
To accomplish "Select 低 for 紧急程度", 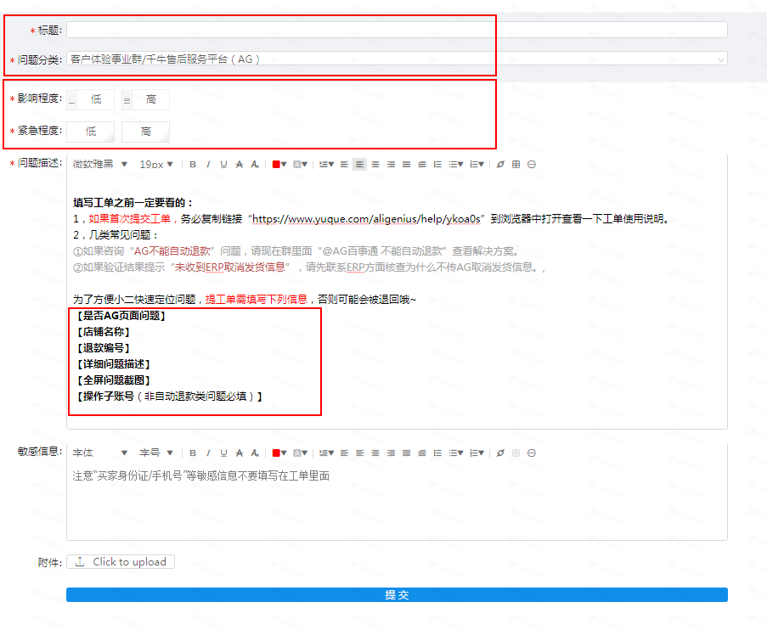I will tap(91, 132).
